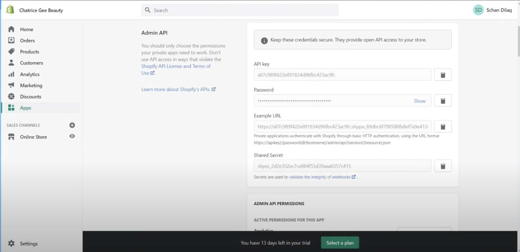The image size is (520, 252).
Task: Click the API key field
Action: pos(342,75)
